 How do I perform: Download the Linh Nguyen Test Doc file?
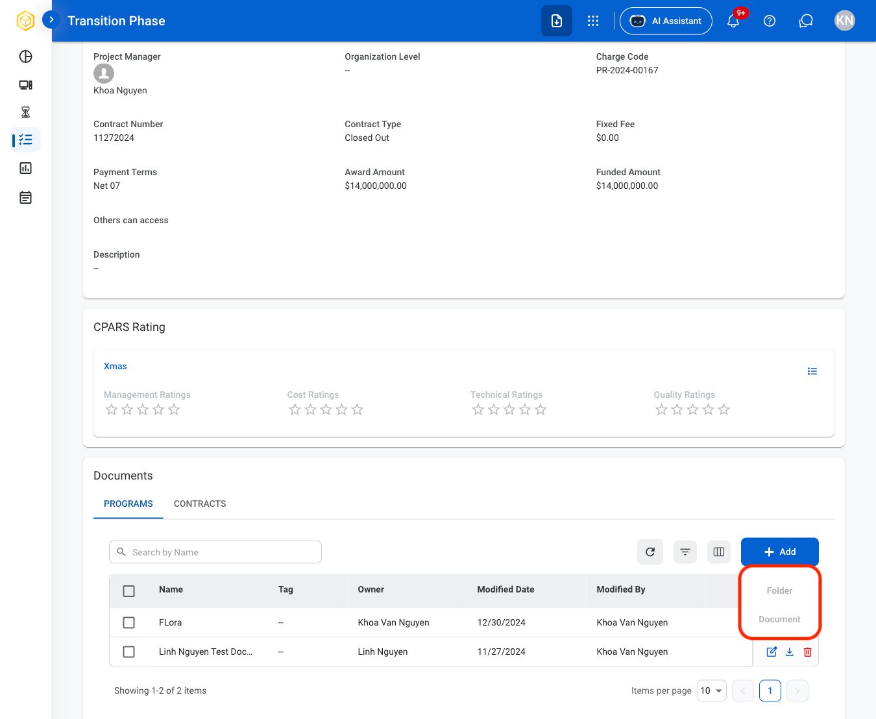pos(790,652)
